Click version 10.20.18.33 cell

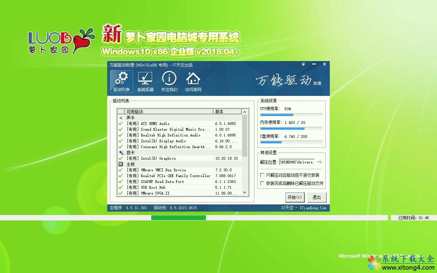click(x=226, y=158)
